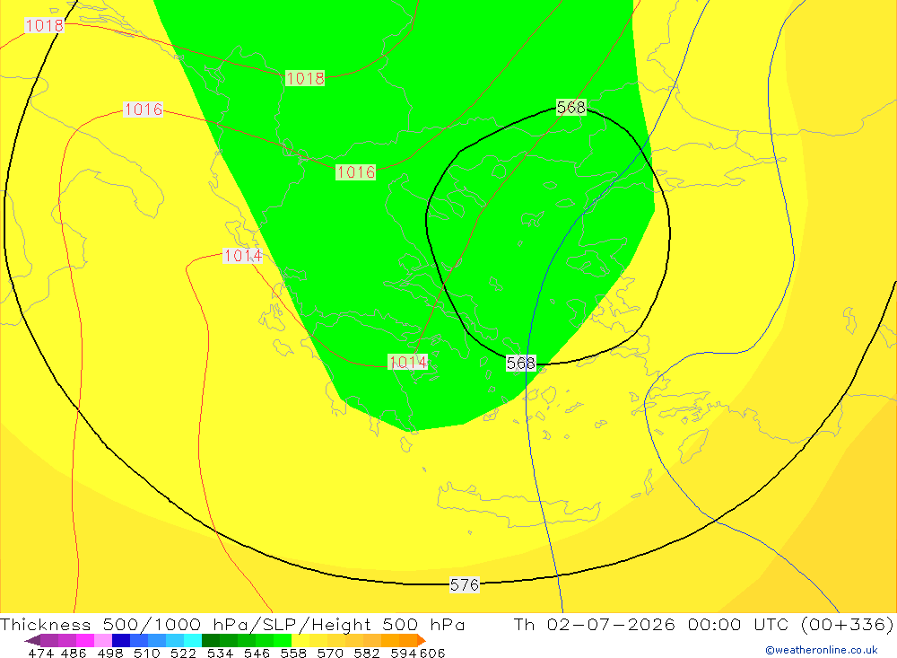Click the 606 legend value

pyautogui.click(x=432, y=653)
